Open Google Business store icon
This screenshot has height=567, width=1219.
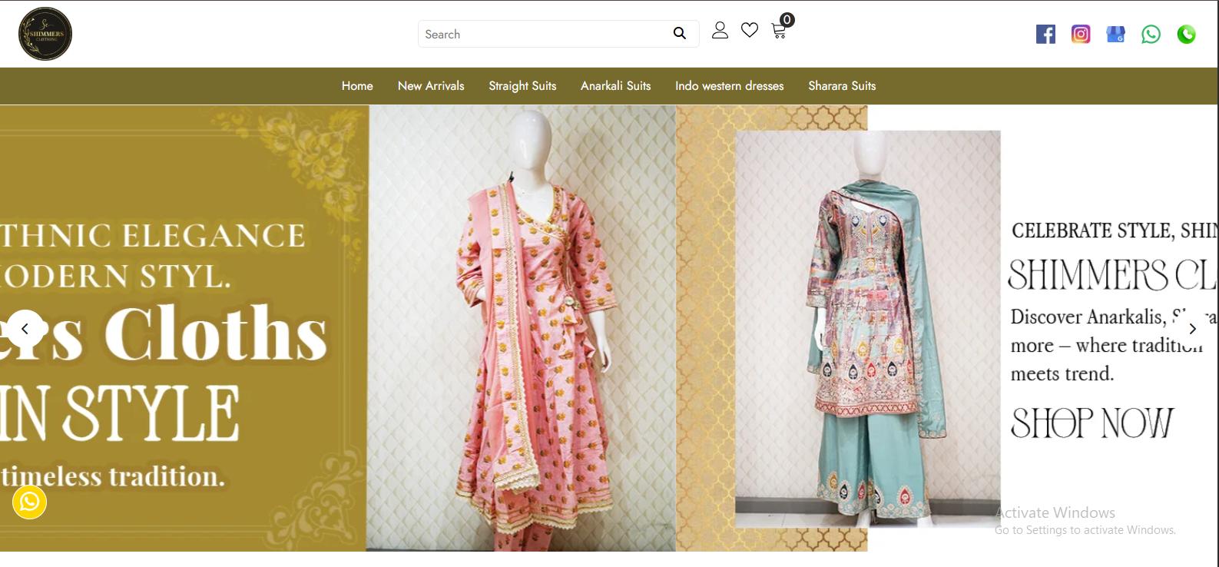coord(1115,34)
